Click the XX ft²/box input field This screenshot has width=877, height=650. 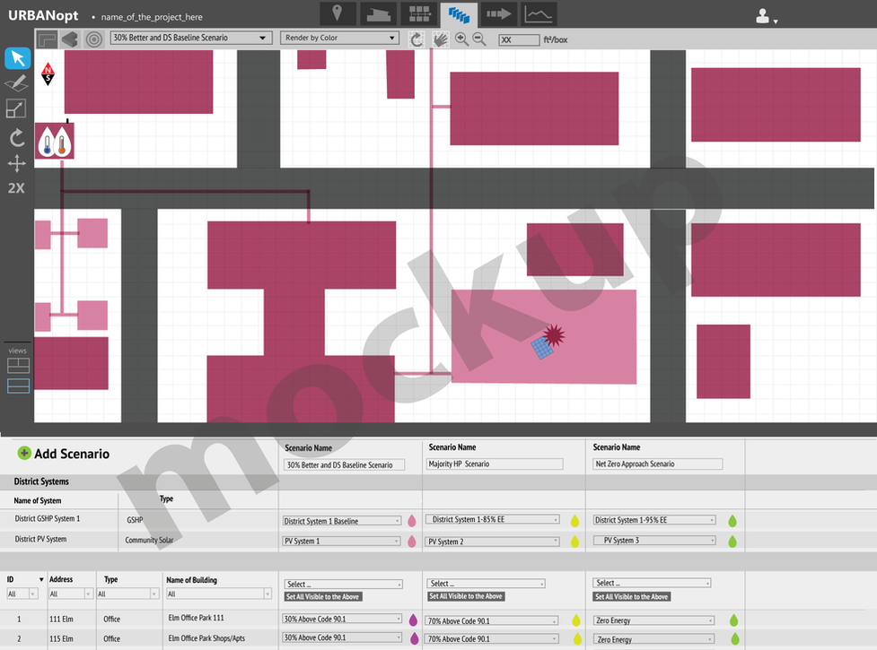(519, 39)
